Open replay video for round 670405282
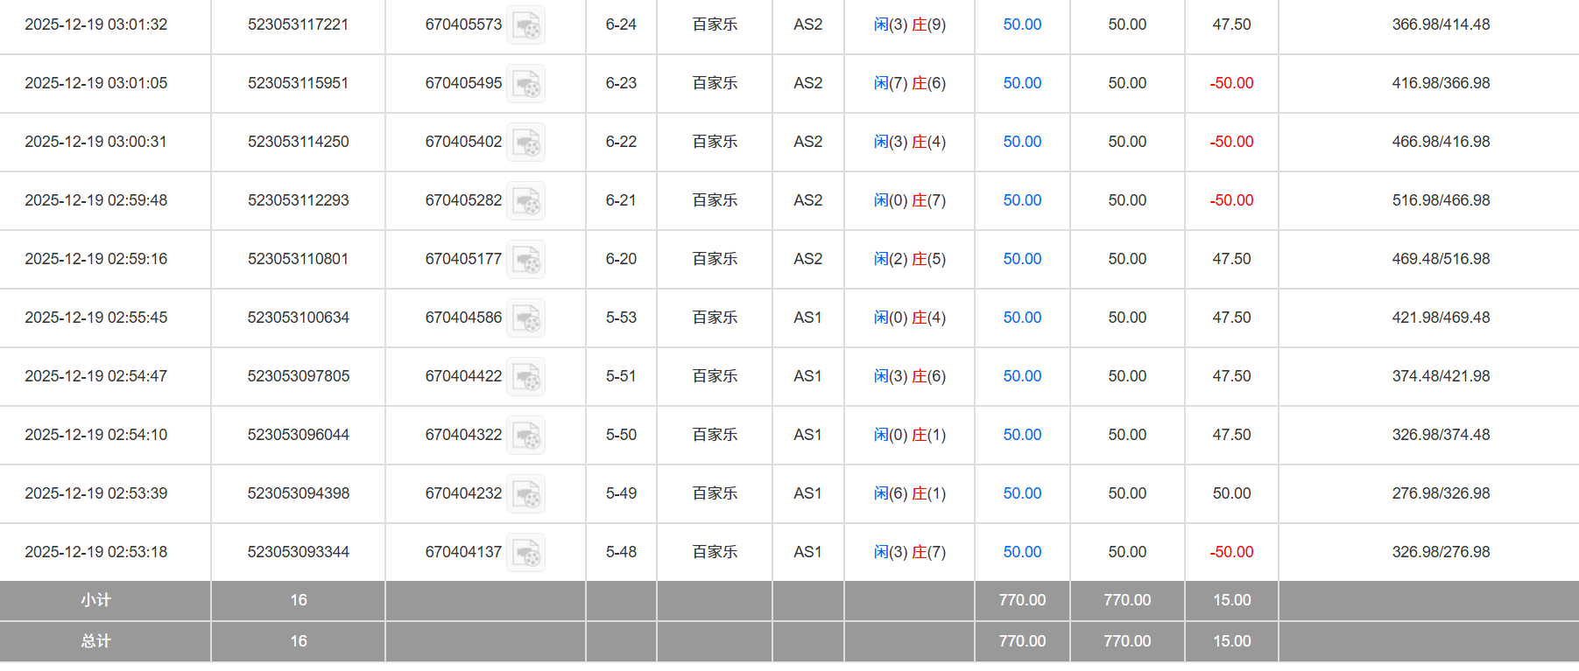 526,201
